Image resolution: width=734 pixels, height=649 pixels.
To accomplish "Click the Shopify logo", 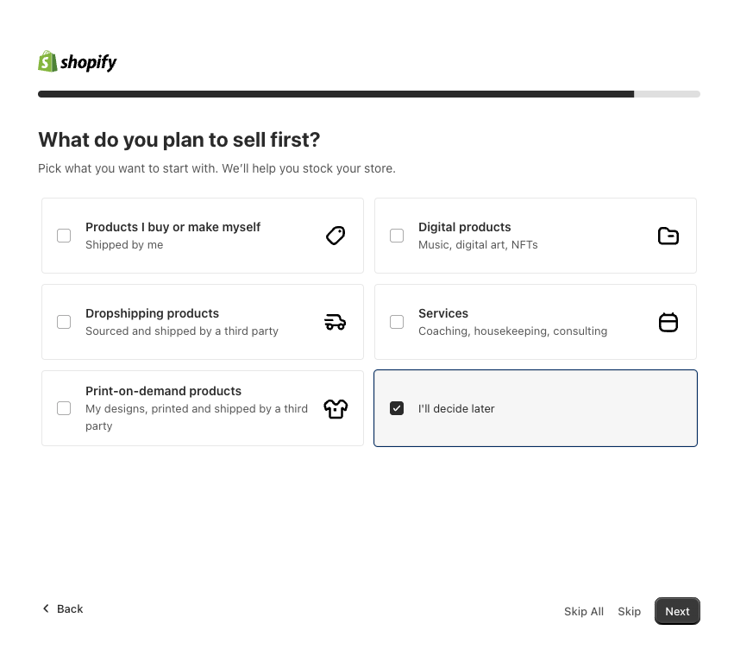I will point(78,62).
